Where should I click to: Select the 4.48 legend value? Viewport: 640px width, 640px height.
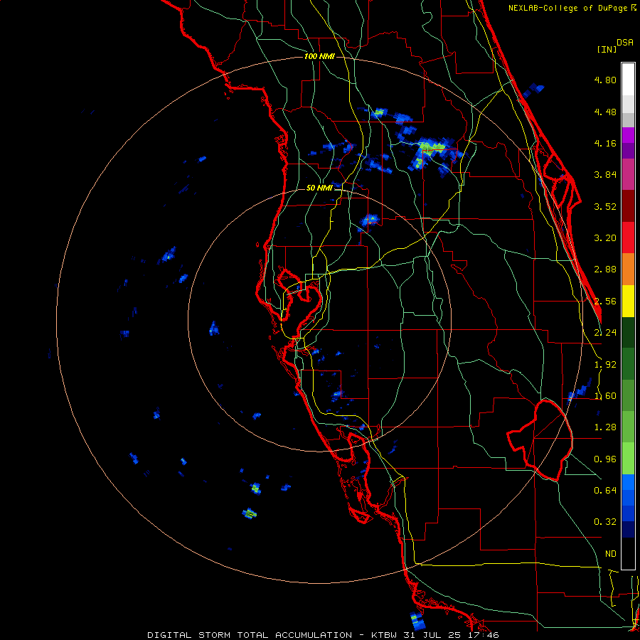tap(605, 112)
